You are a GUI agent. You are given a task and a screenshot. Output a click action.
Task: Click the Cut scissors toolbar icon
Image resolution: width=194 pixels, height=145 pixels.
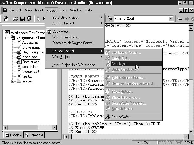point(38,19)
